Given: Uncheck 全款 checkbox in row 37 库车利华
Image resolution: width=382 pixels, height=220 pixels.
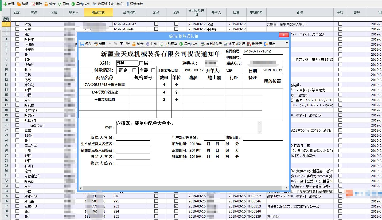Looking at the screenshot, I should (176, 206).
